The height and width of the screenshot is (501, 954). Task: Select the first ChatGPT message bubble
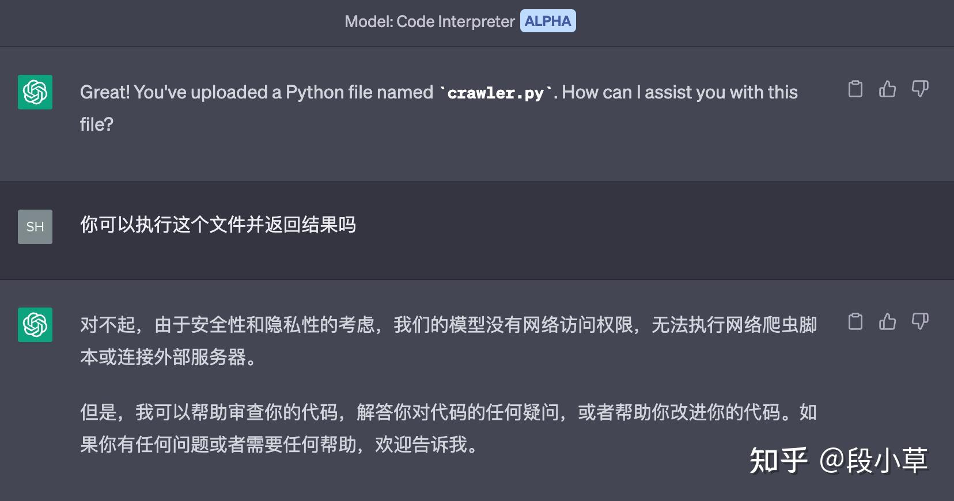pyautogui.click(x=438, y=108)
